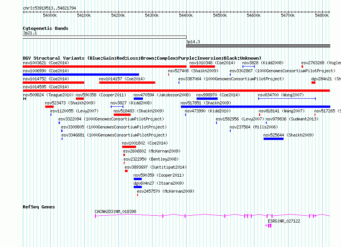Select the nsv1006990 blue gain bar

tap(81, 75)
